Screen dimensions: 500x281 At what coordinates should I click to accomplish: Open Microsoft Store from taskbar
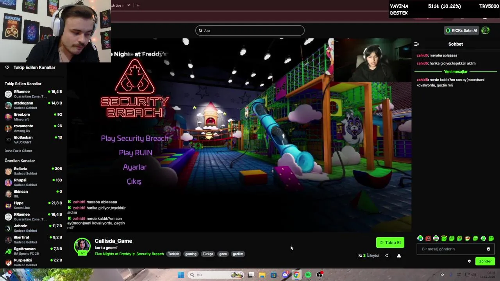[x=273, y=275]
